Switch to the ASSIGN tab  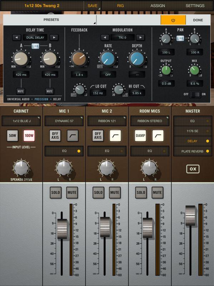tap(158, 6)
